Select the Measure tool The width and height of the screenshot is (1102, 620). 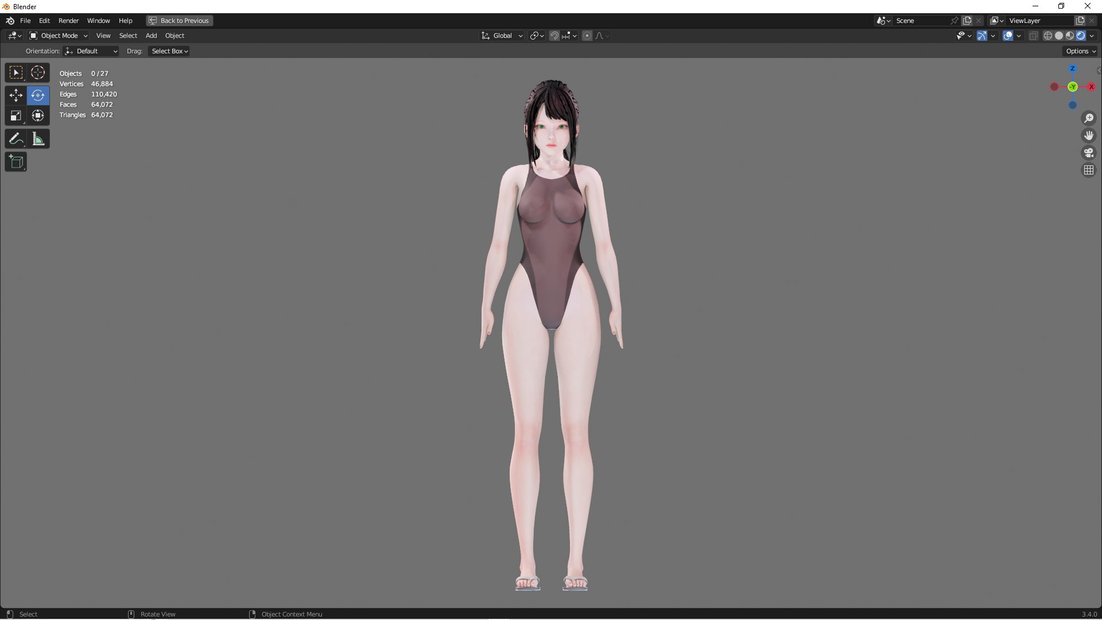[x=38, y=139]
